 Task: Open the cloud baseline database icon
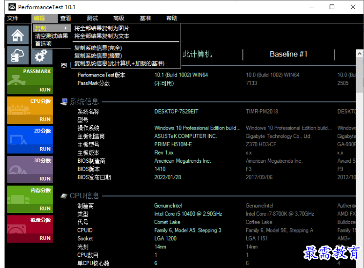(x=18, y=55)
